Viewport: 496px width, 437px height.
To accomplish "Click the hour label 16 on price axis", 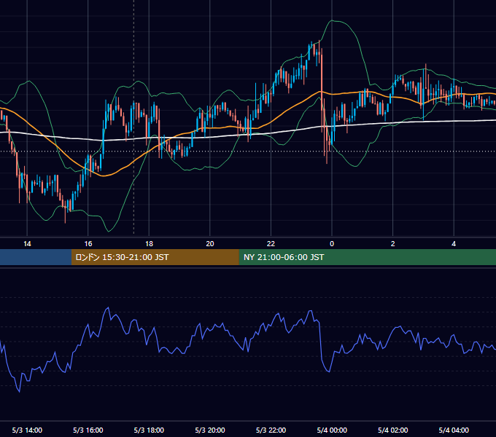I will pos(88,244).
